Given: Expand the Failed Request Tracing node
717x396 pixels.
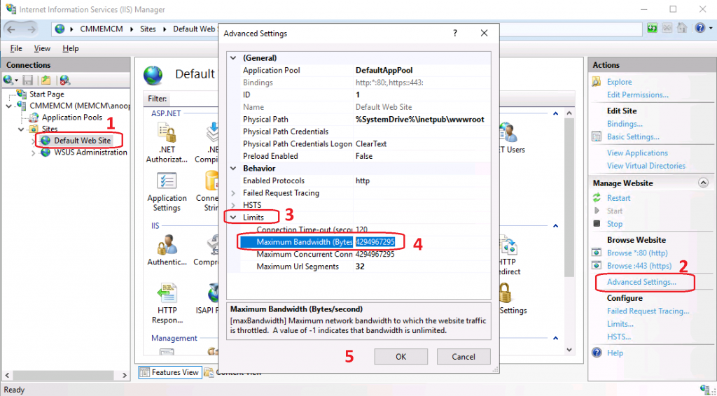Looking at the screenshot, I should 233,193.
